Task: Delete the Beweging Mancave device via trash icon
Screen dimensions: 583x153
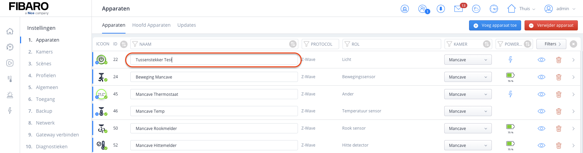Action: coord(559,77)
